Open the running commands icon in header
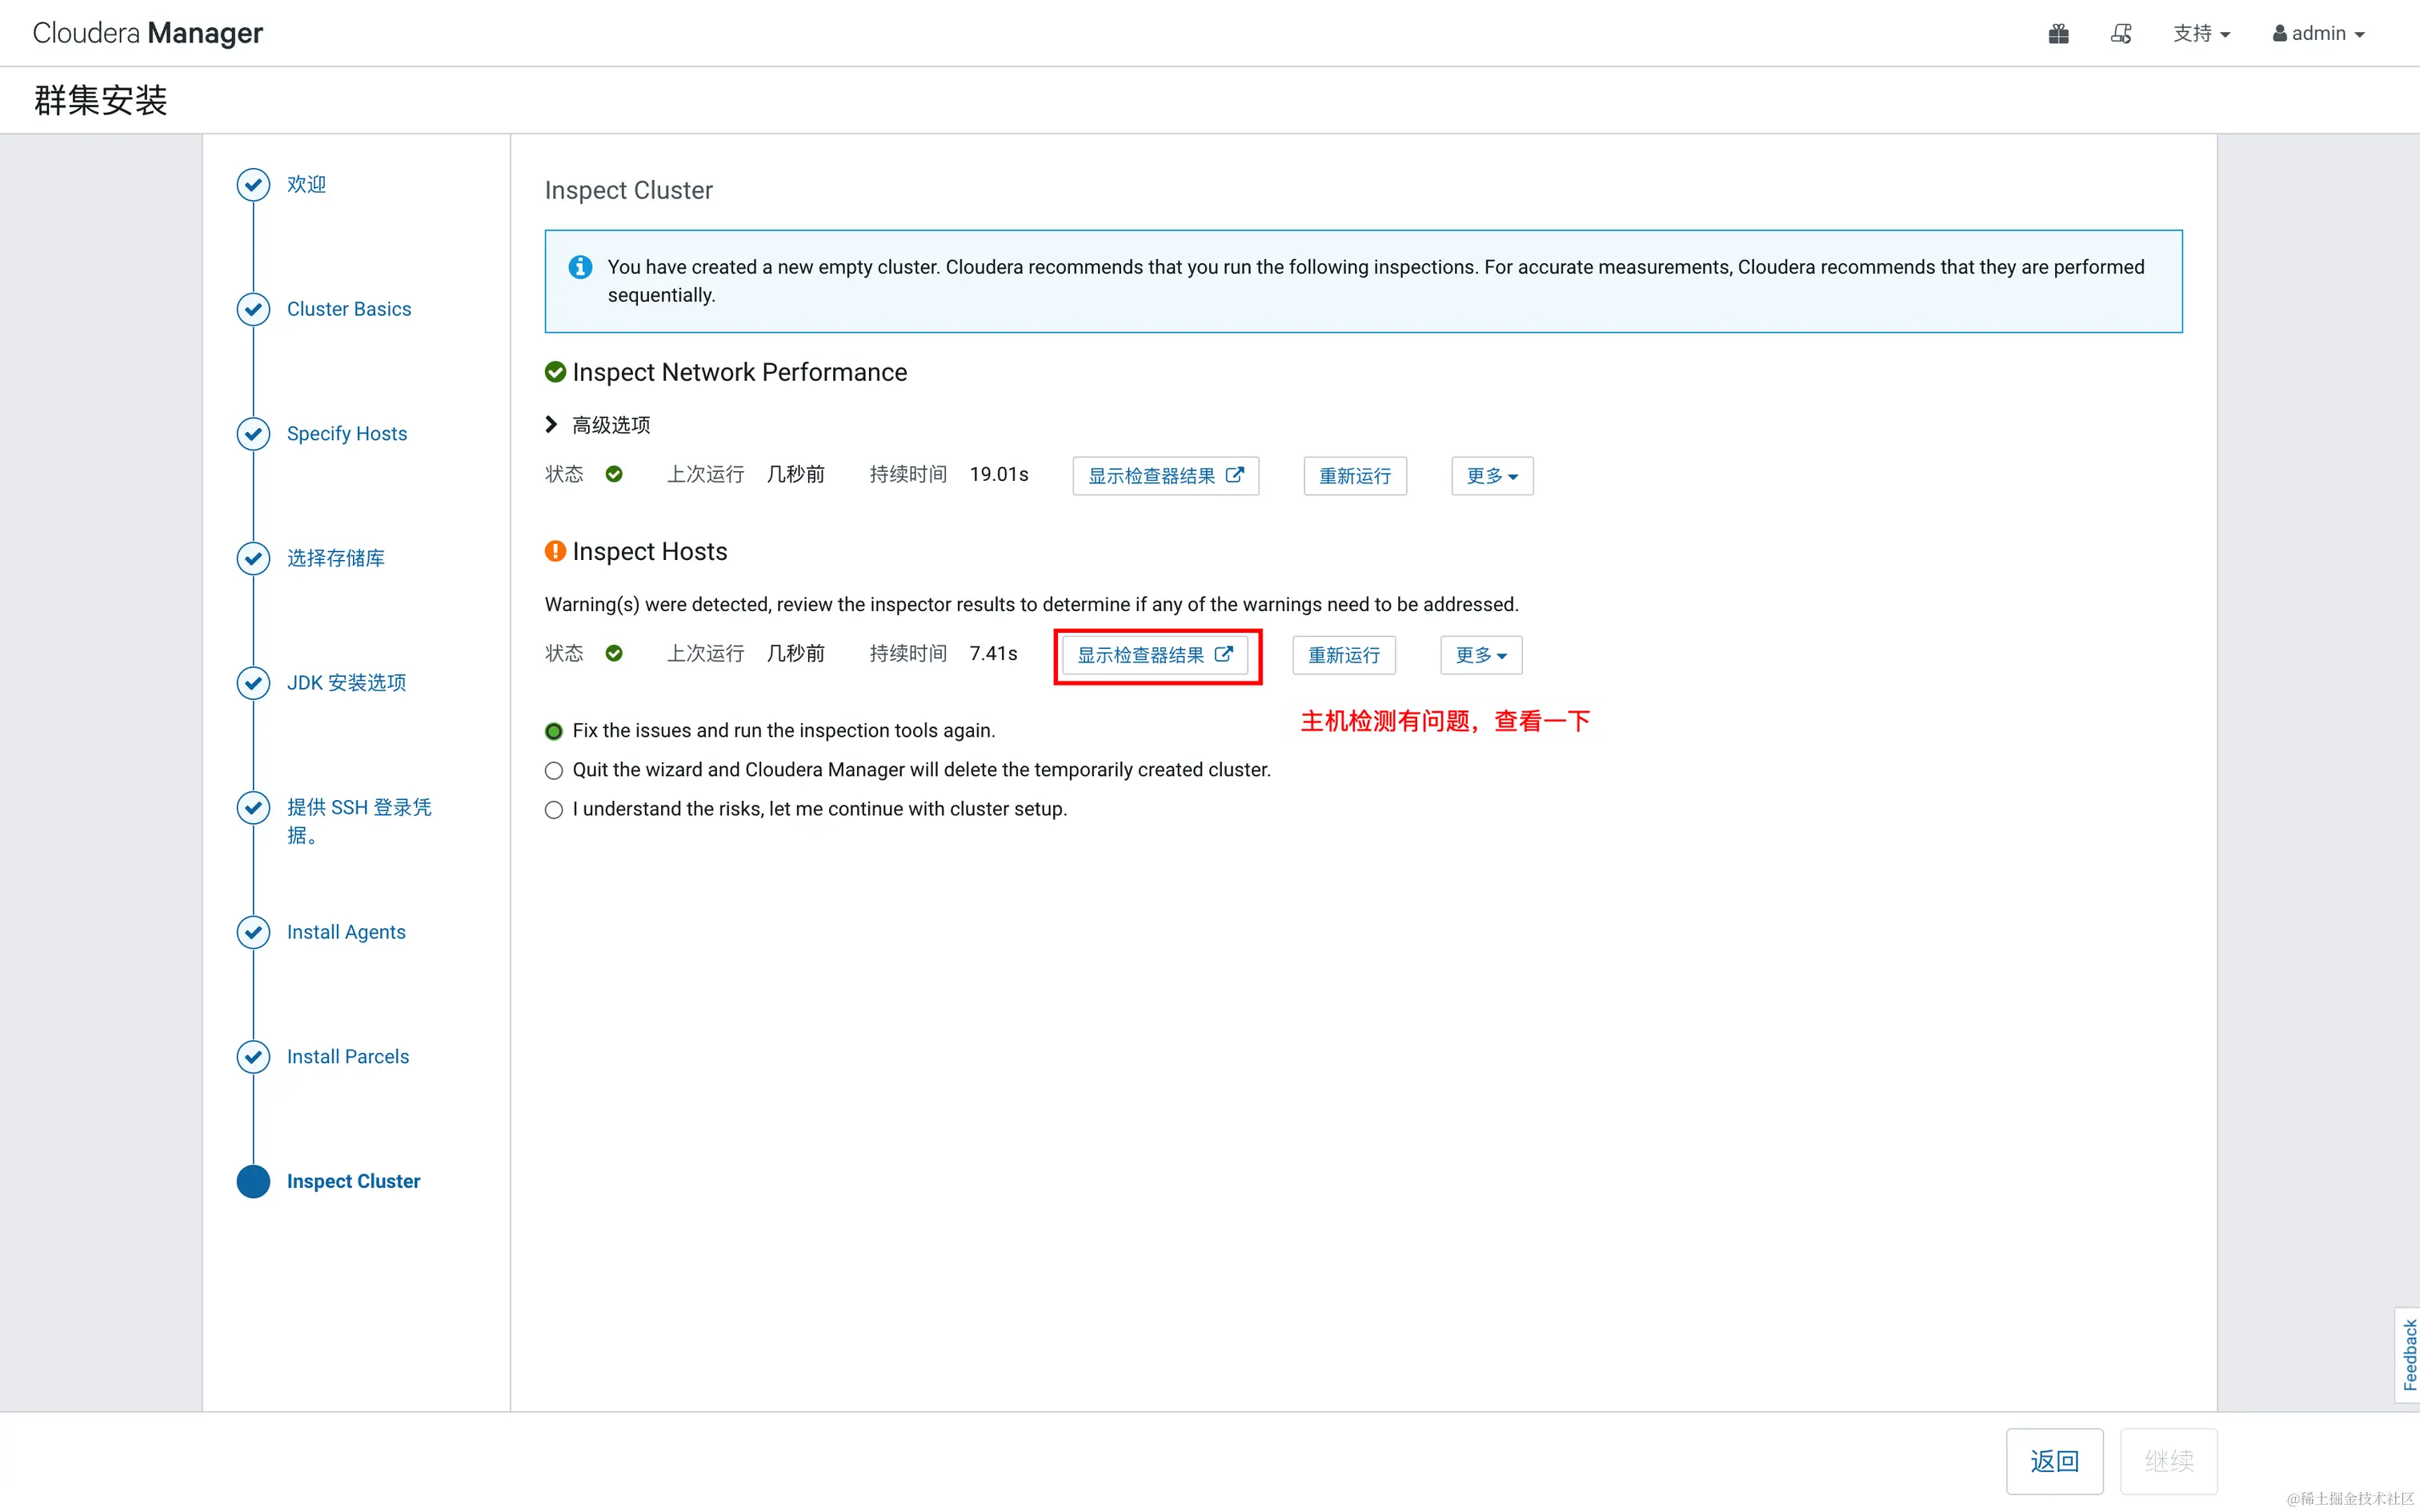Viewport: 2420px width, 1512px height. click(2121, 34)
